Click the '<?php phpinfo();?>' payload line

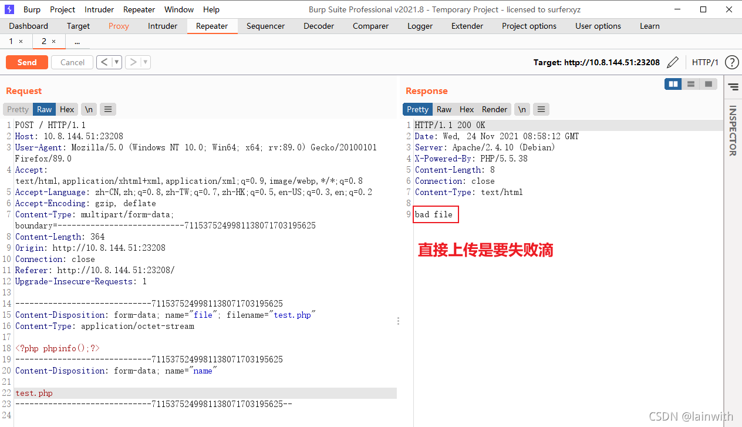pos(58,348)
